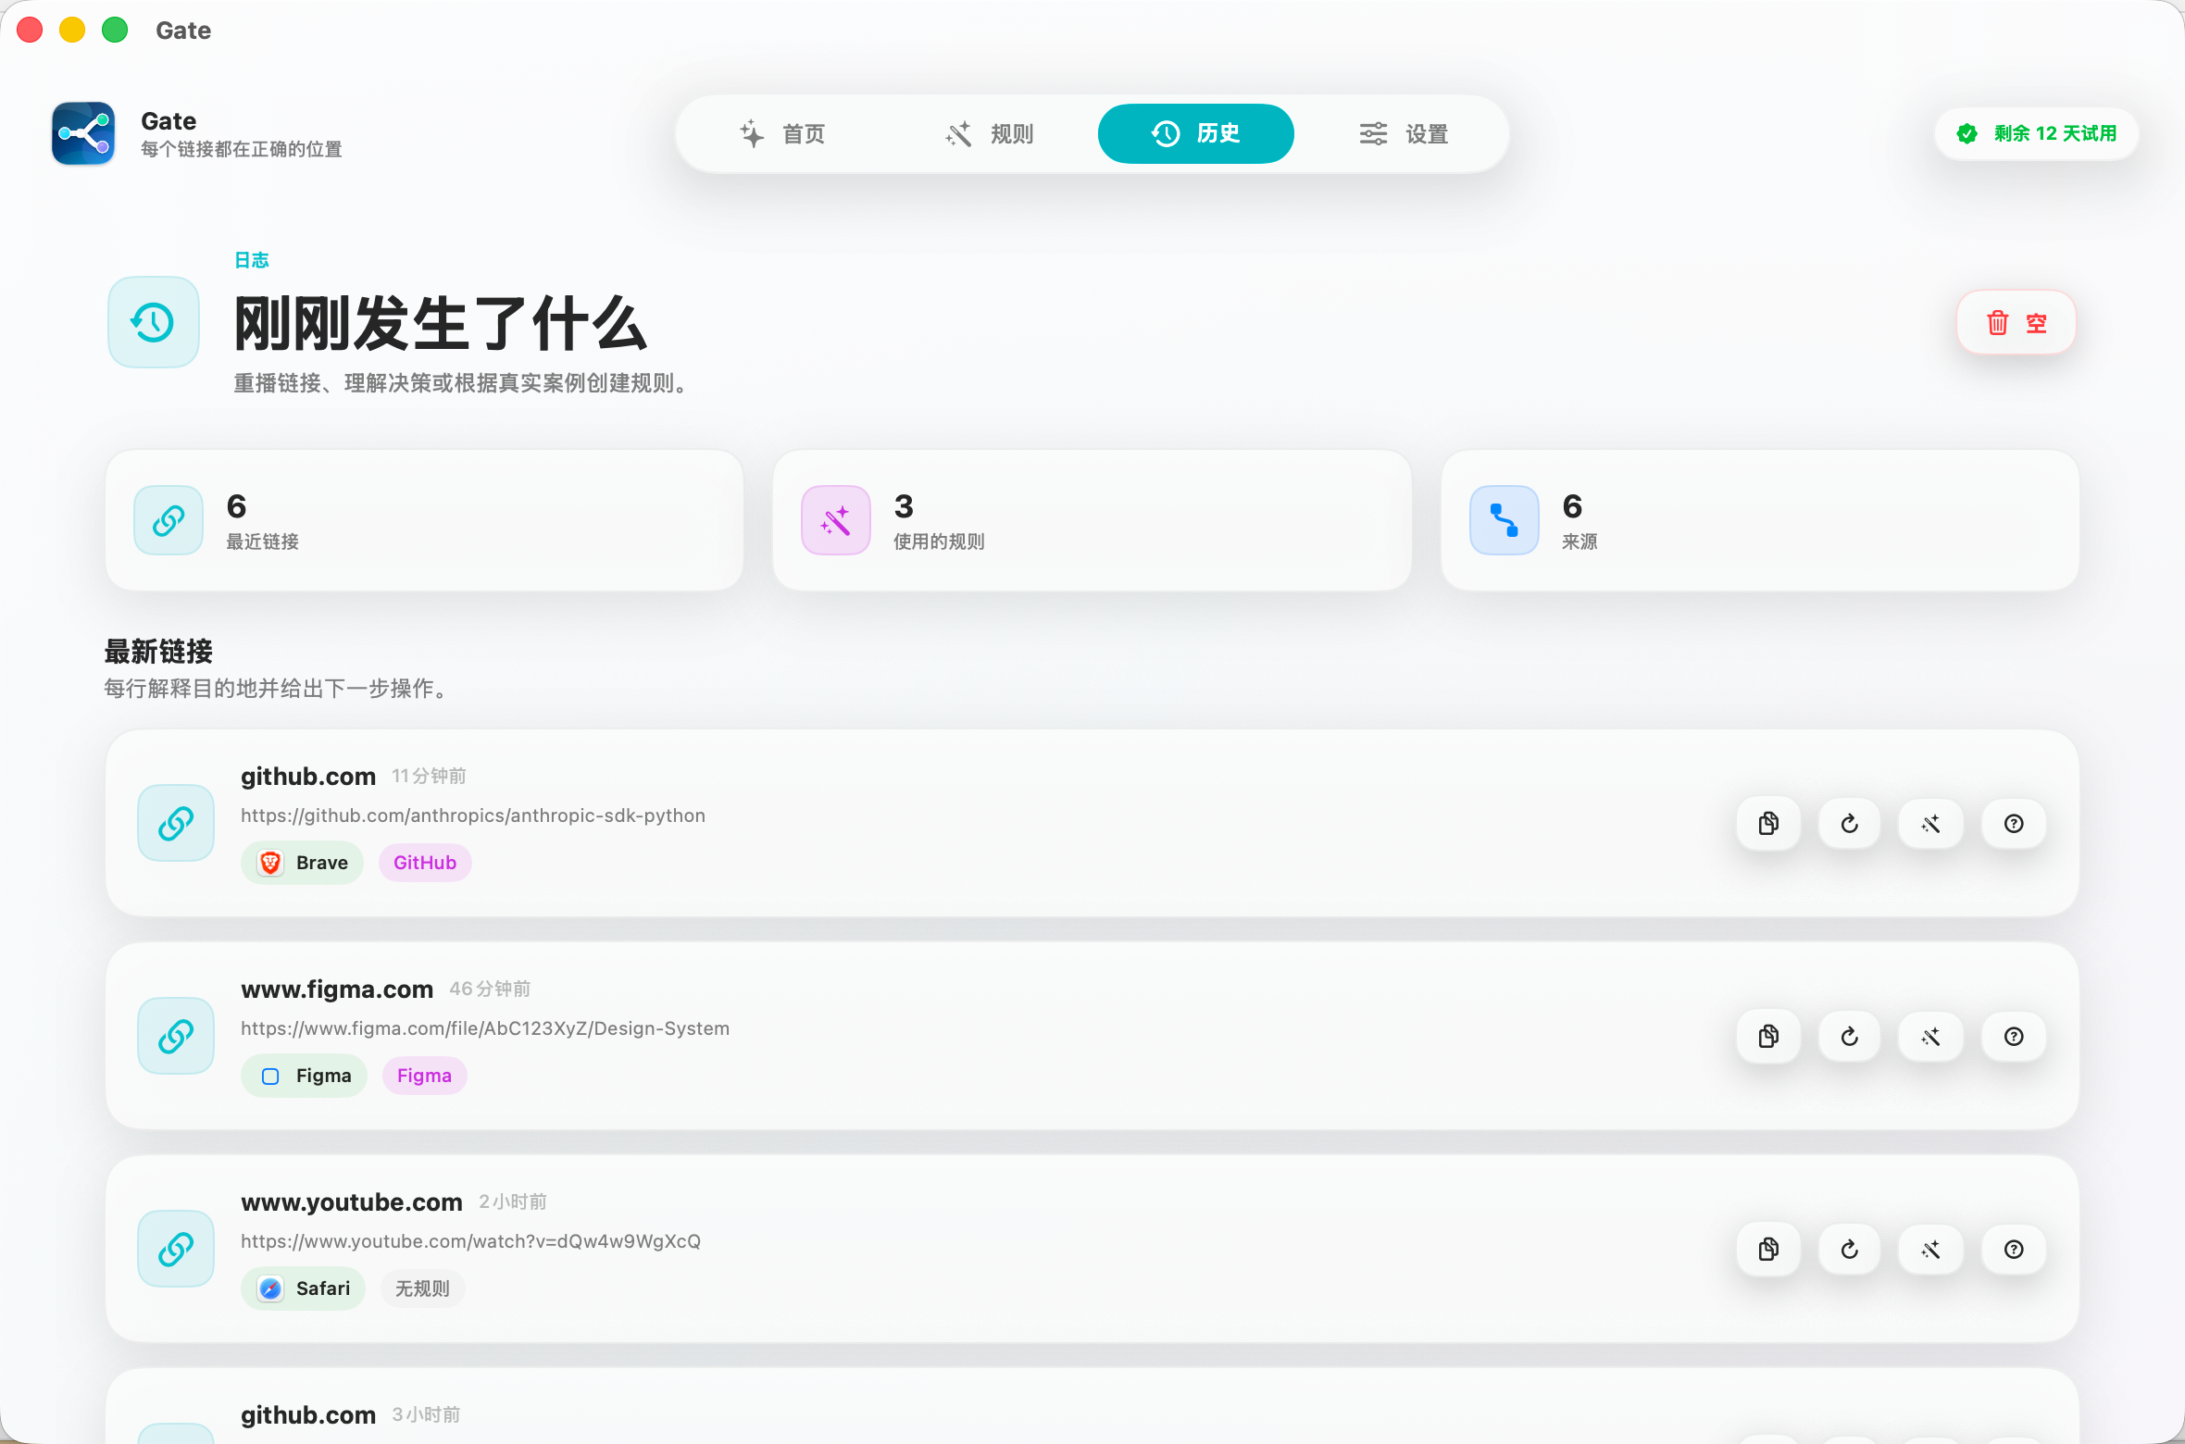Screen dimensions: 2185x1444
Task: Click the 最近链接 link icon
Action: pos(169,520)
